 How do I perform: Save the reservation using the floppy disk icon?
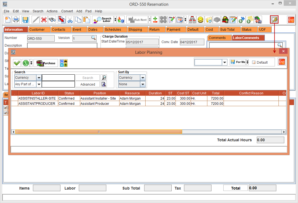pos(25,19)
